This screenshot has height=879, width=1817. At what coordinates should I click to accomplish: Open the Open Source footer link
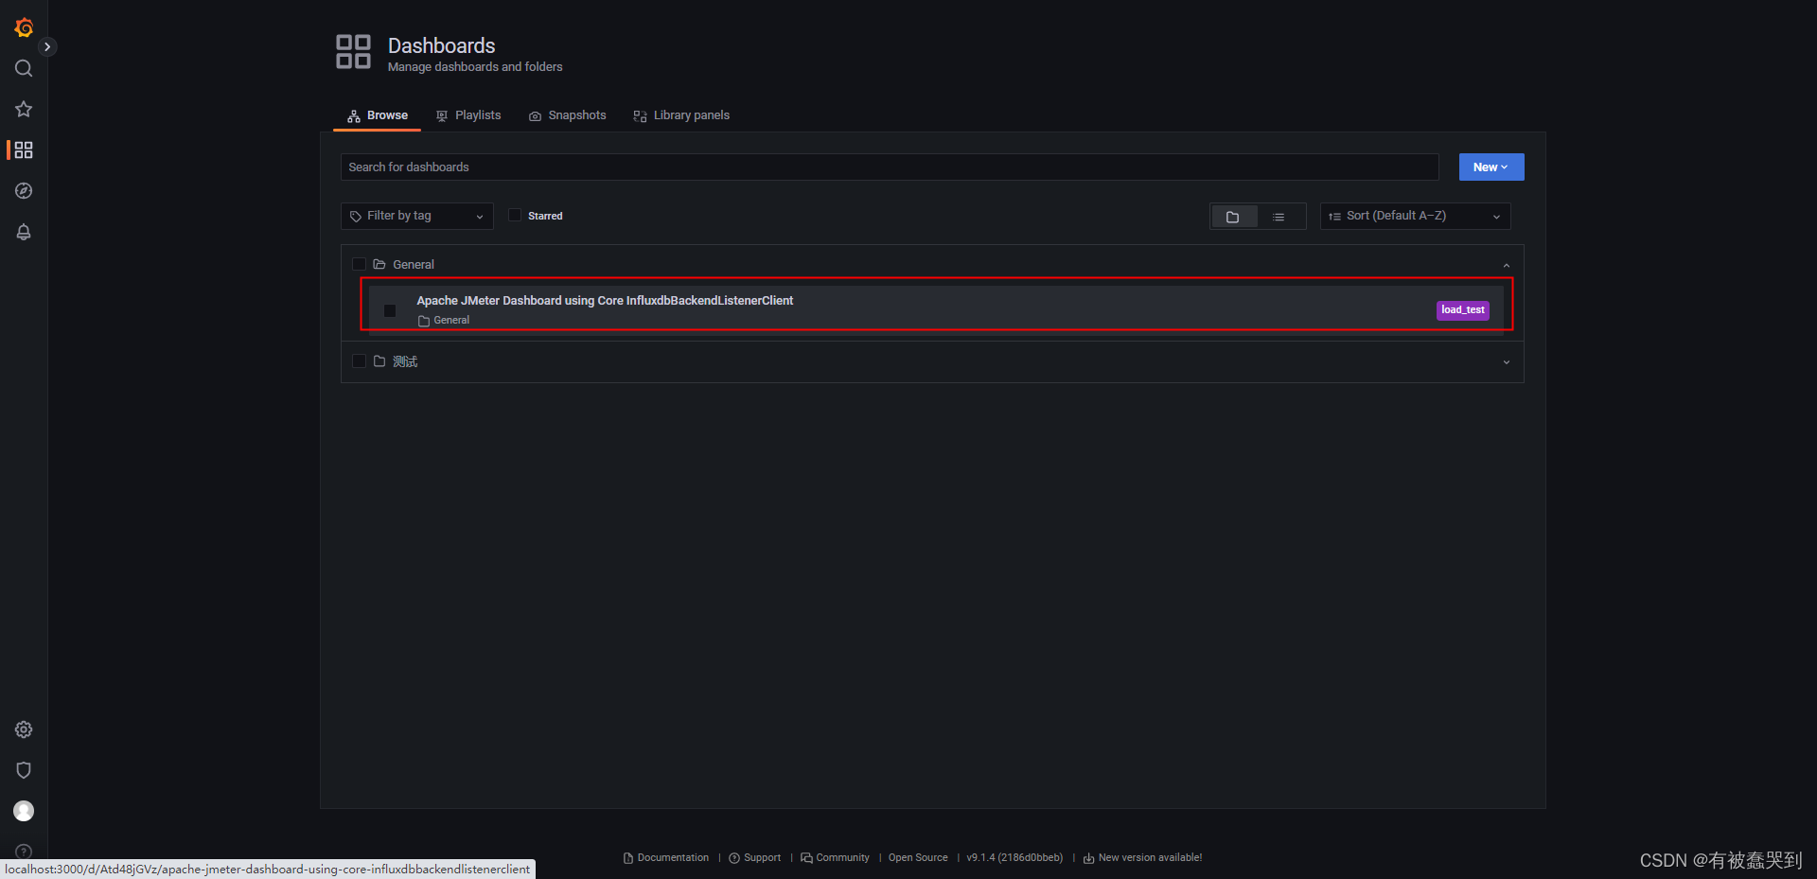click(x=918, y=857)
